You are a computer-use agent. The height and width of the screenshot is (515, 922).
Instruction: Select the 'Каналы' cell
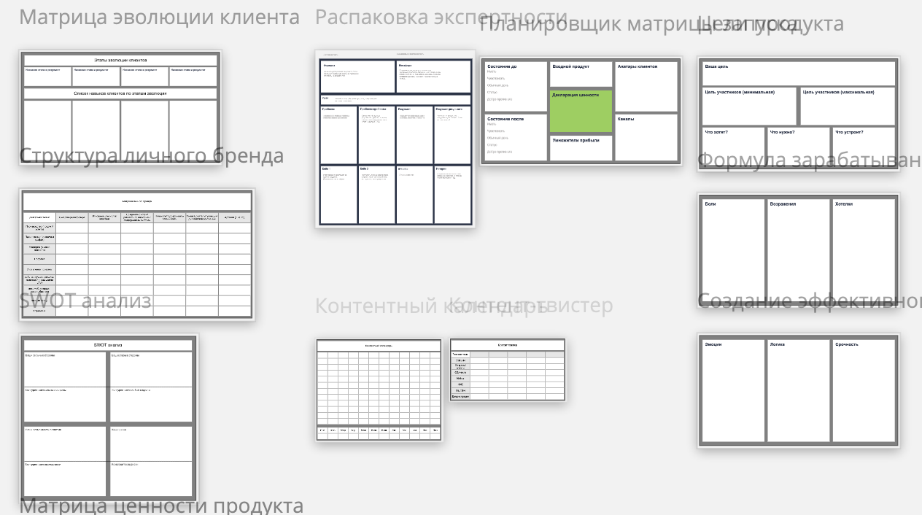(647, 137)
